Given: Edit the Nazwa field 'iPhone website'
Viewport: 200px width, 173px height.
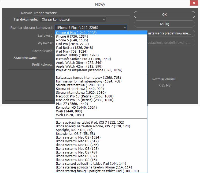Looking at the screenshot, I should coord(82,13).
